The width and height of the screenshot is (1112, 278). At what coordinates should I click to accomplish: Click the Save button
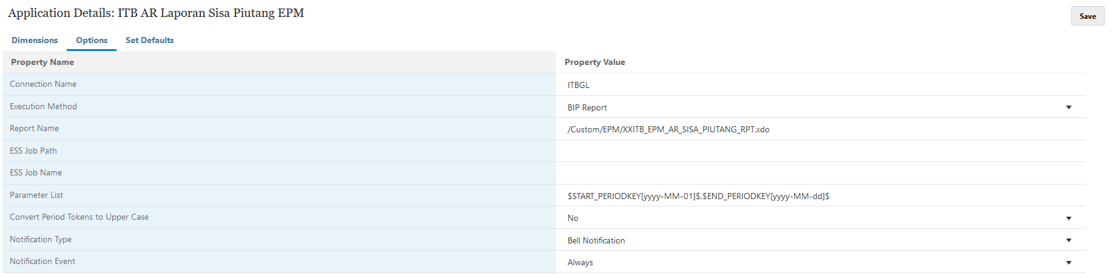point(1087,16)
